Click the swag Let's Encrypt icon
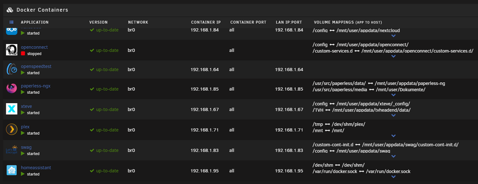The width and height of the screenshot is (478, 184). (11, 150)
